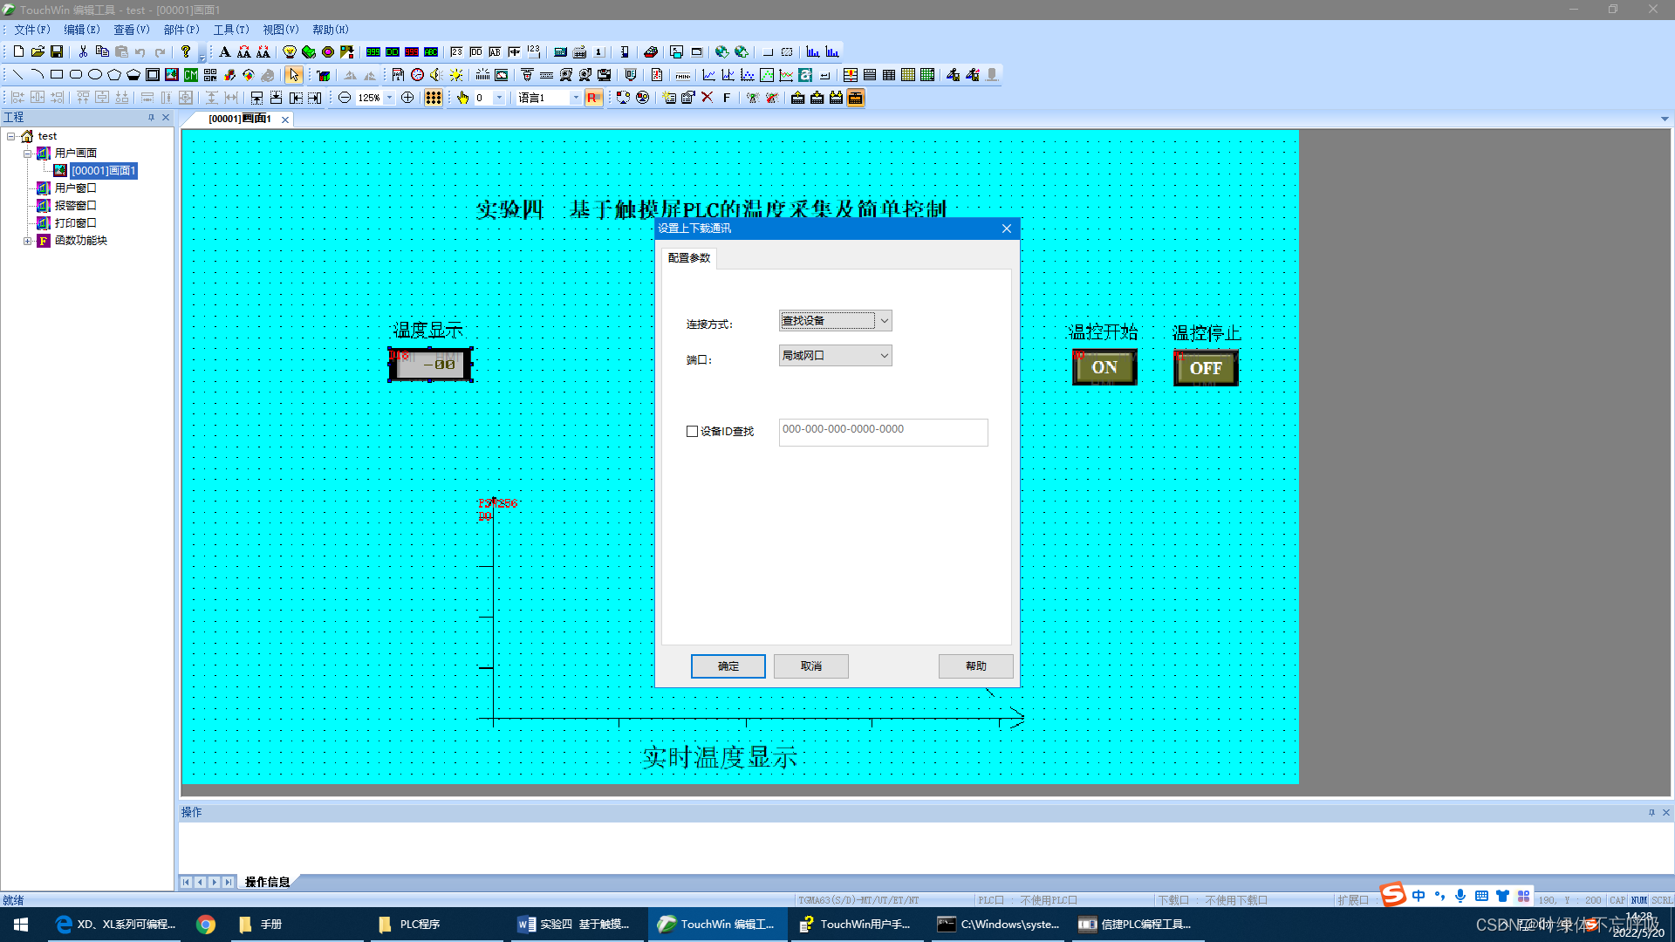1675x942 pixels.
Task: Select the indicator lamp tool
Action: click(290, 51)
